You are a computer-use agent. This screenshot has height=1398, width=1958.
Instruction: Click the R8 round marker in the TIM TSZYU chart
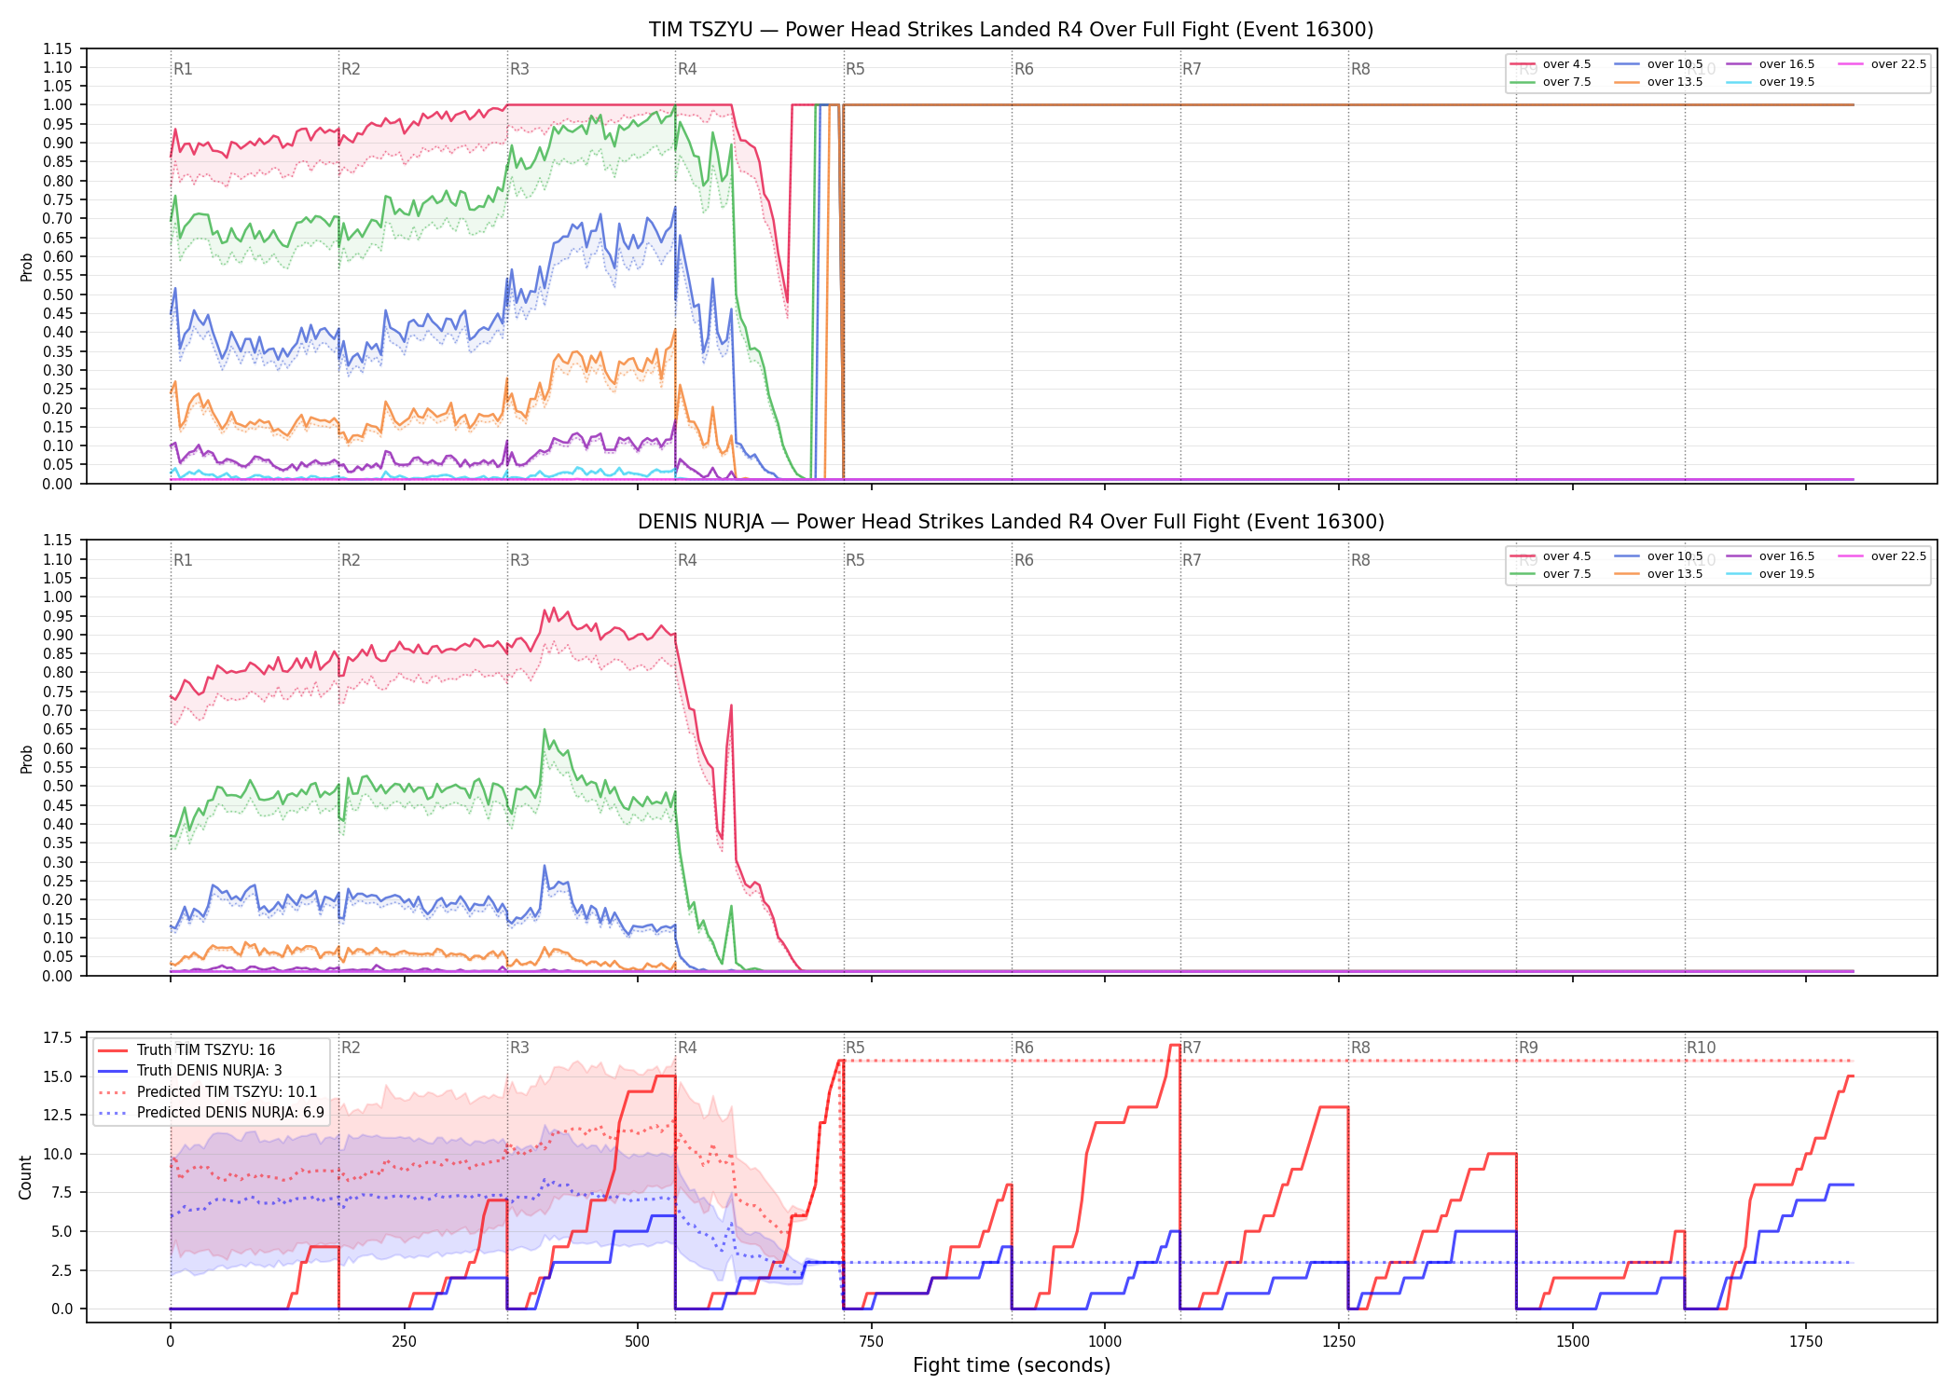click(x=1360, y=69)
